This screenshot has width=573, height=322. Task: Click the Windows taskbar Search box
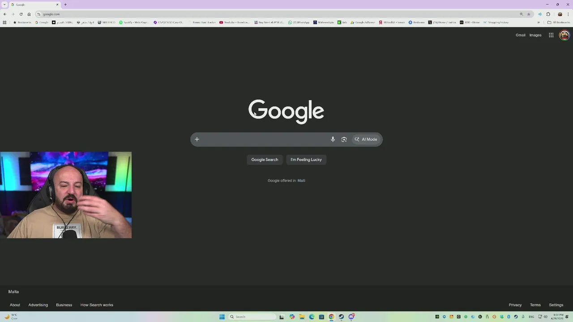point(252,317)
